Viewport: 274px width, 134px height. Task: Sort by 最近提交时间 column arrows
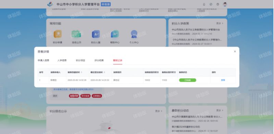click(x=104, y=72)
